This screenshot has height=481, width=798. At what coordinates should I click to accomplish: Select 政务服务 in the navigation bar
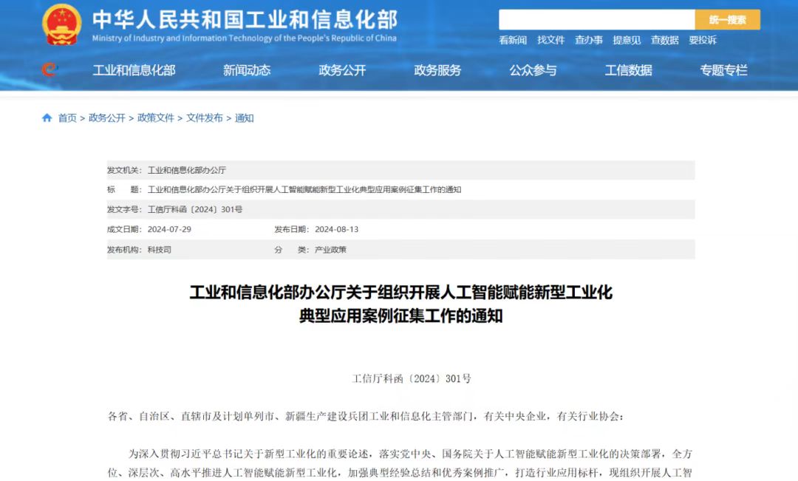(437, 70)
